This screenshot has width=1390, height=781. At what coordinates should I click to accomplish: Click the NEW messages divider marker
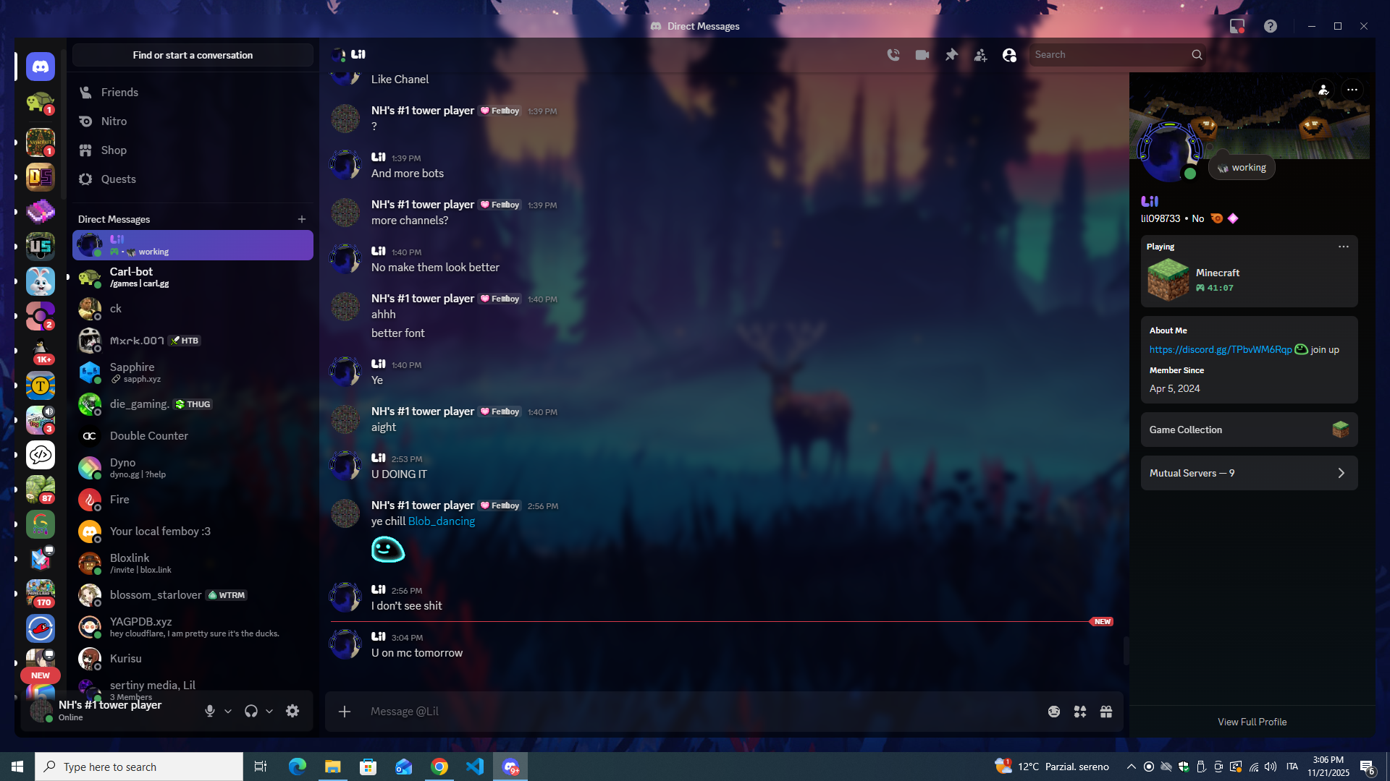(x=1102, y=622)
